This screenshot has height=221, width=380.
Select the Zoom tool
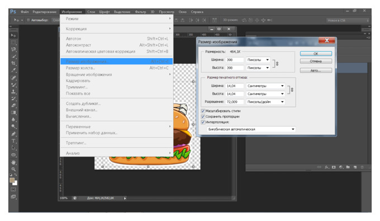(13, 169)
